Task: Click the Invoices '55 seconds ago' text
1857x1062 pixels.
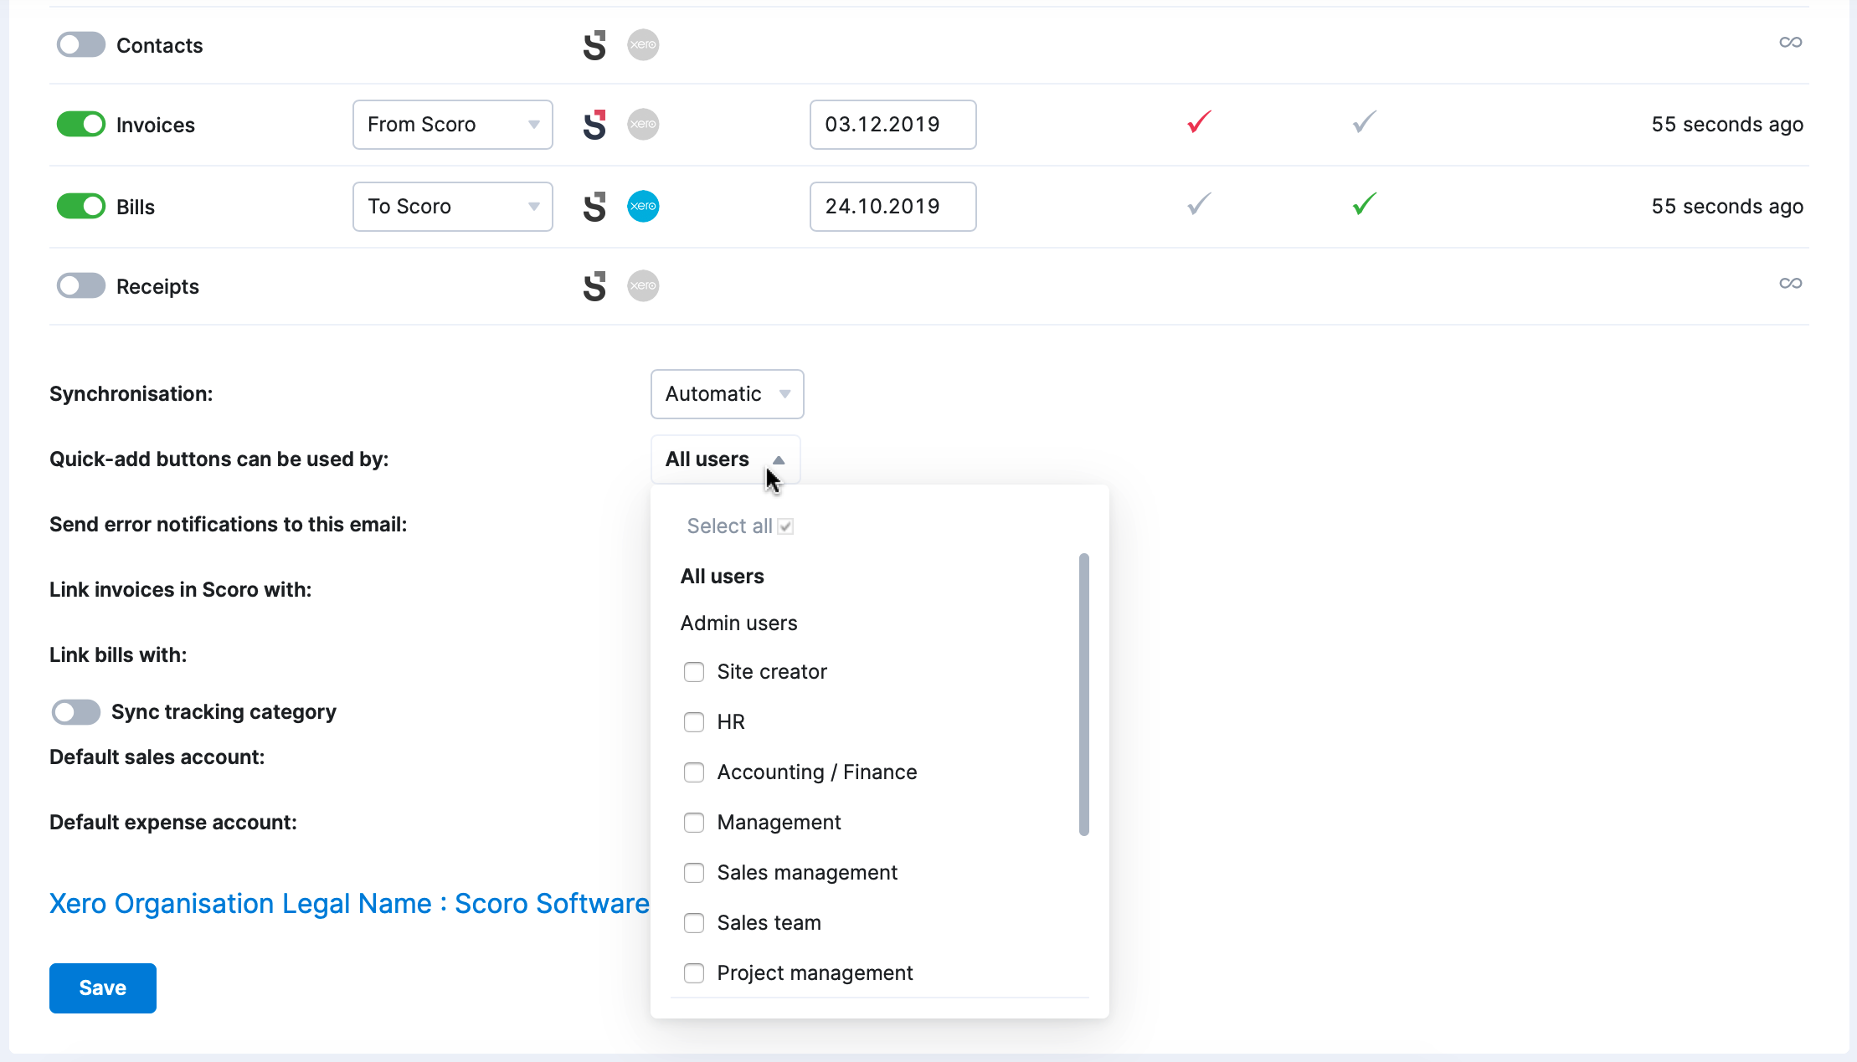Action: point(1727,125)
